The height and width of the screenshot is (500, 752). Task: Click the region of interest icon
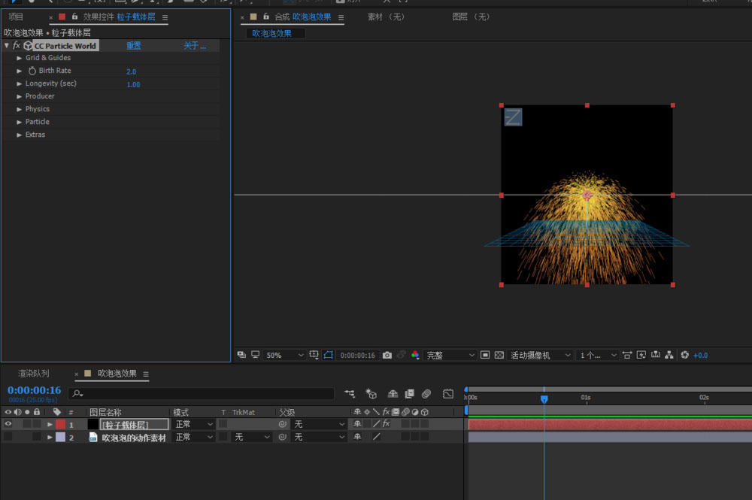(485, 355)
